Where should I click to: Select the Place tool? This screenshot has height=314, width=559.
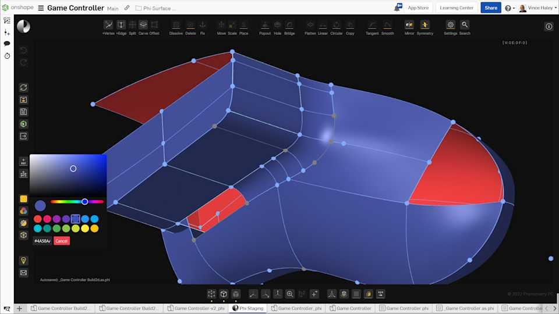pos(244,27)
